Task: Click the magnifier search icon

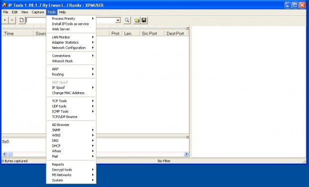Action: [127, 20]
